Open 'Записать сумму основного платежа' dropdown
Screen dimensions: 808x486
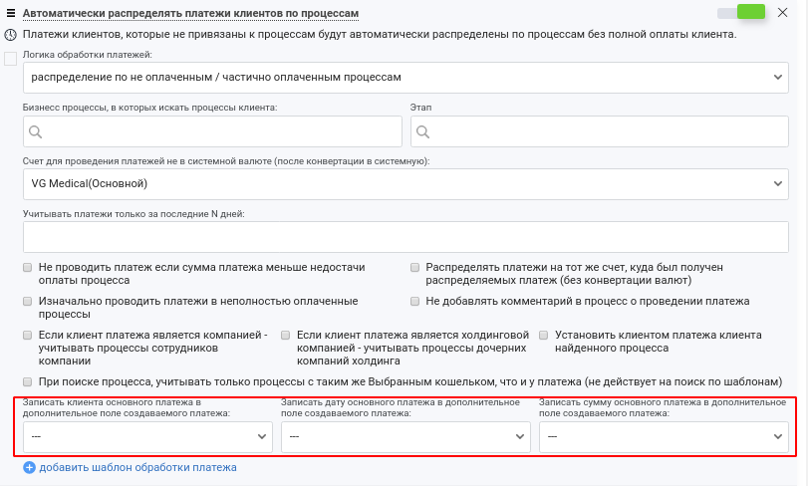[x=664, y=437]
